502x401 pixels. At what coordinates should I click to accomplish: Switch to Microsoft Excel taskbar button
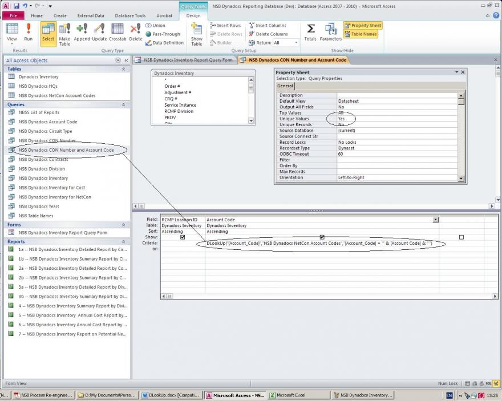(298, 395)
